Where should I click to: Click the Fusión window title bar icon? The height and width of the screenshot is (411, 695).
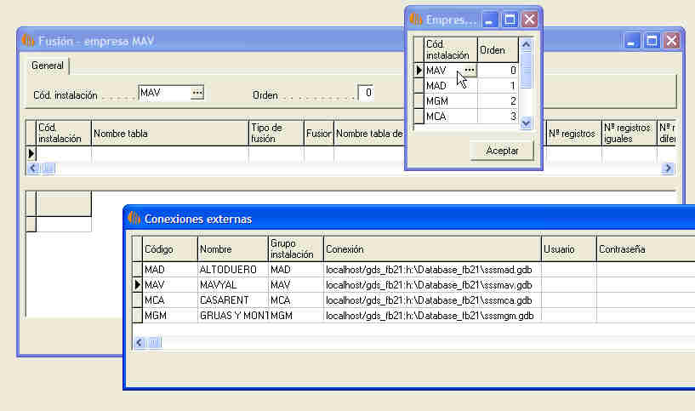pos(28,41)
